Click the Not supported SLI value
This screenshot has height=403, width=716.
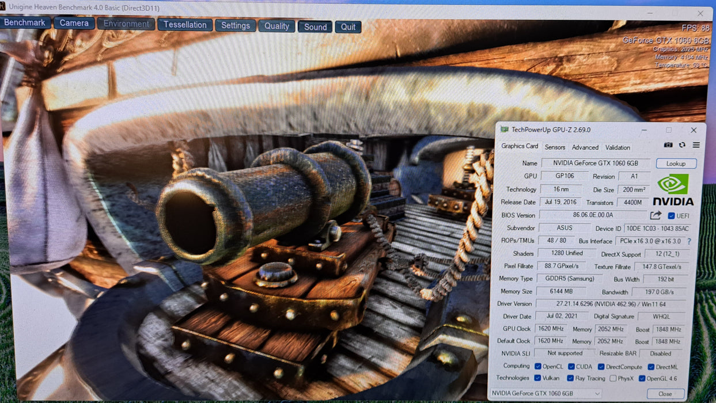(565, 353)
